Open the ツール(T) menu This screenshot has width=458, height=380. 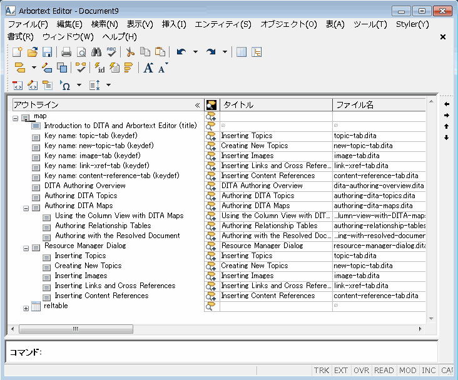[x=370, y=24]
